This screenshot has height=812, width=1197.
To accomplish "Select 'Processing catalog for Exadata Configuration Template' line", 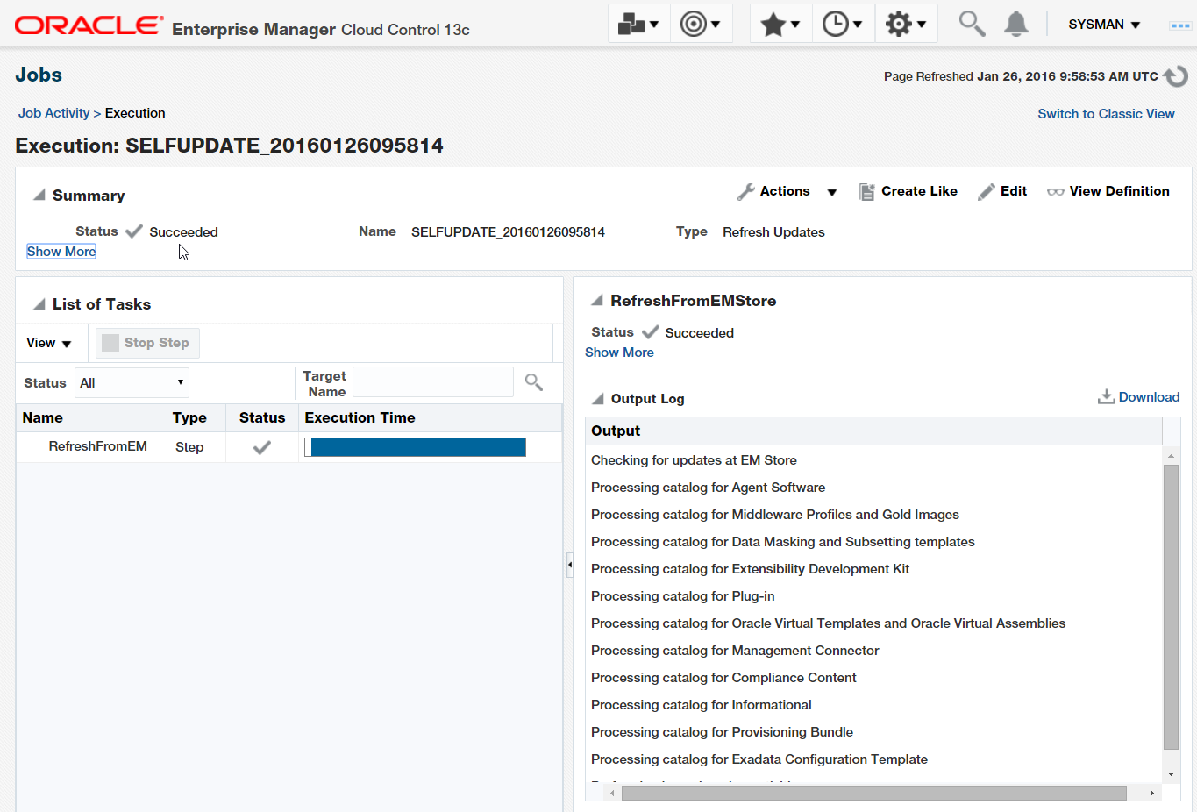I will point(759,759).
